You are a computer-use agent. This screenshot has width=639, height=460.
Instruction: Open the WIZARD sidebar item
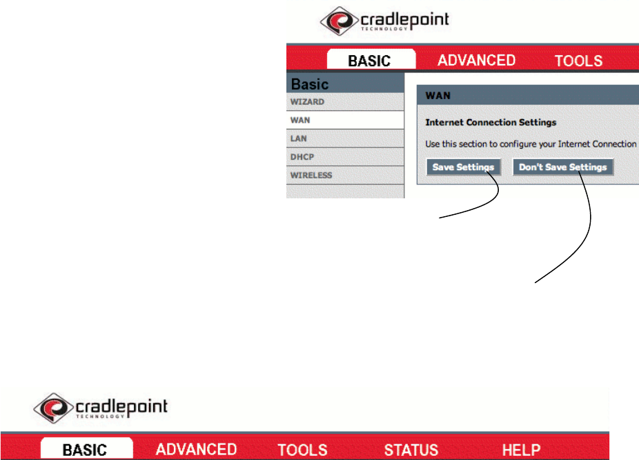(345, 102)
